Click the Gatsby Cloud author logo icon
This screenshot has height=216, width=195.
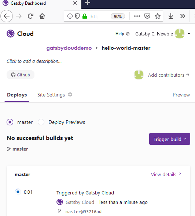60,202
